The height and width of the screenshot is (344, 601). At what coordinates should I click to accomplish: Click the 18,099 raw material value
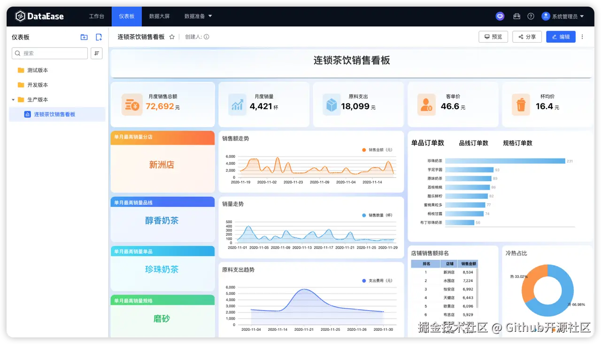coord(355,106)
